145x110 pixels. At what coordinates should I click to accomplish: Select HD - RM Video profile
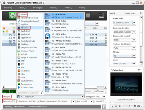64,49
